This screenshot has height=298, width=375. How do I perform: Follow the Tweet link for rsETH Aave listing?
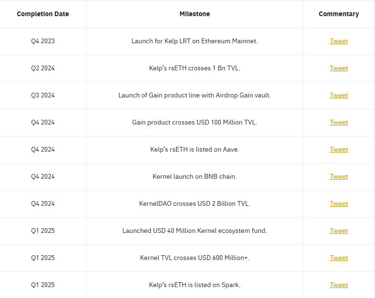[338, 150]
